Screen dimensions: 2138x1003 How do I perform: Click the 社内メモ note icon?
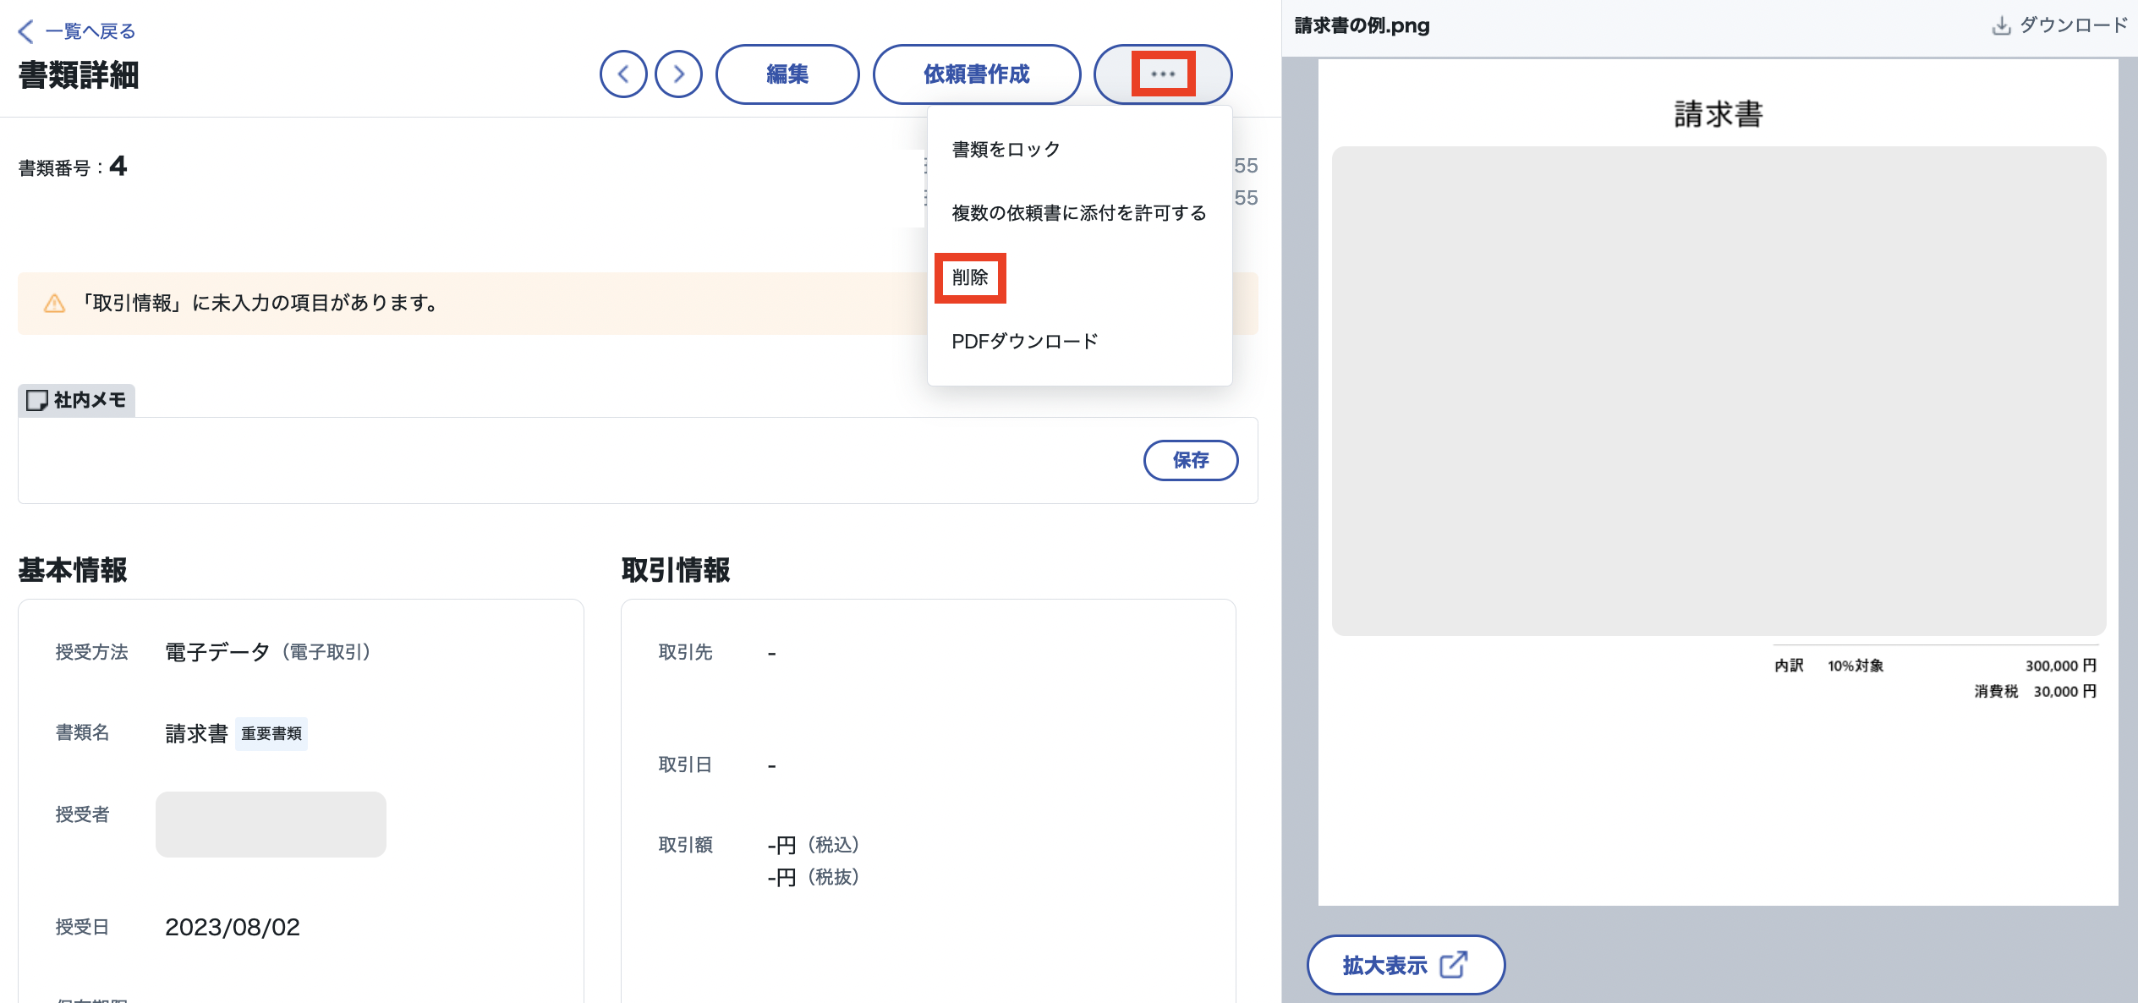pyautogui.click(x=37, y=400)
